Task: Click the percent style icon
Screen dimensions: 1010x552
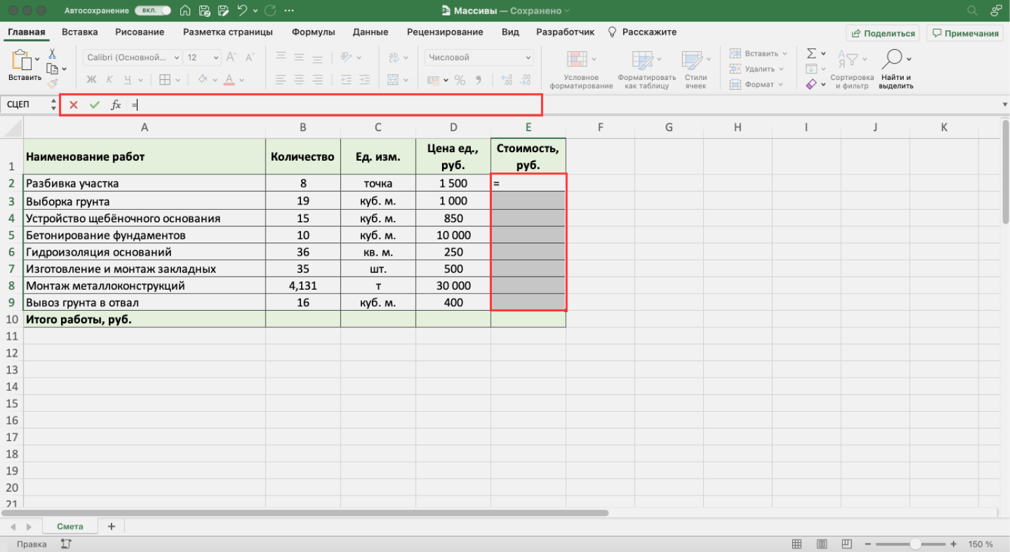Action: 460,80
